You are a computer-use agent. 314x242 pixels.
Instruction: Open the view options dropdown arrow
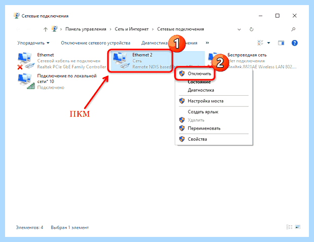click(x=268, y=43)
